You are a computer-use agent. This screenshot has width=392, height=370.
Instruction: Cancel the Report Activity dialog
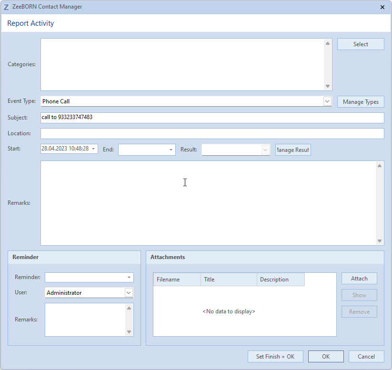point(366,357)
